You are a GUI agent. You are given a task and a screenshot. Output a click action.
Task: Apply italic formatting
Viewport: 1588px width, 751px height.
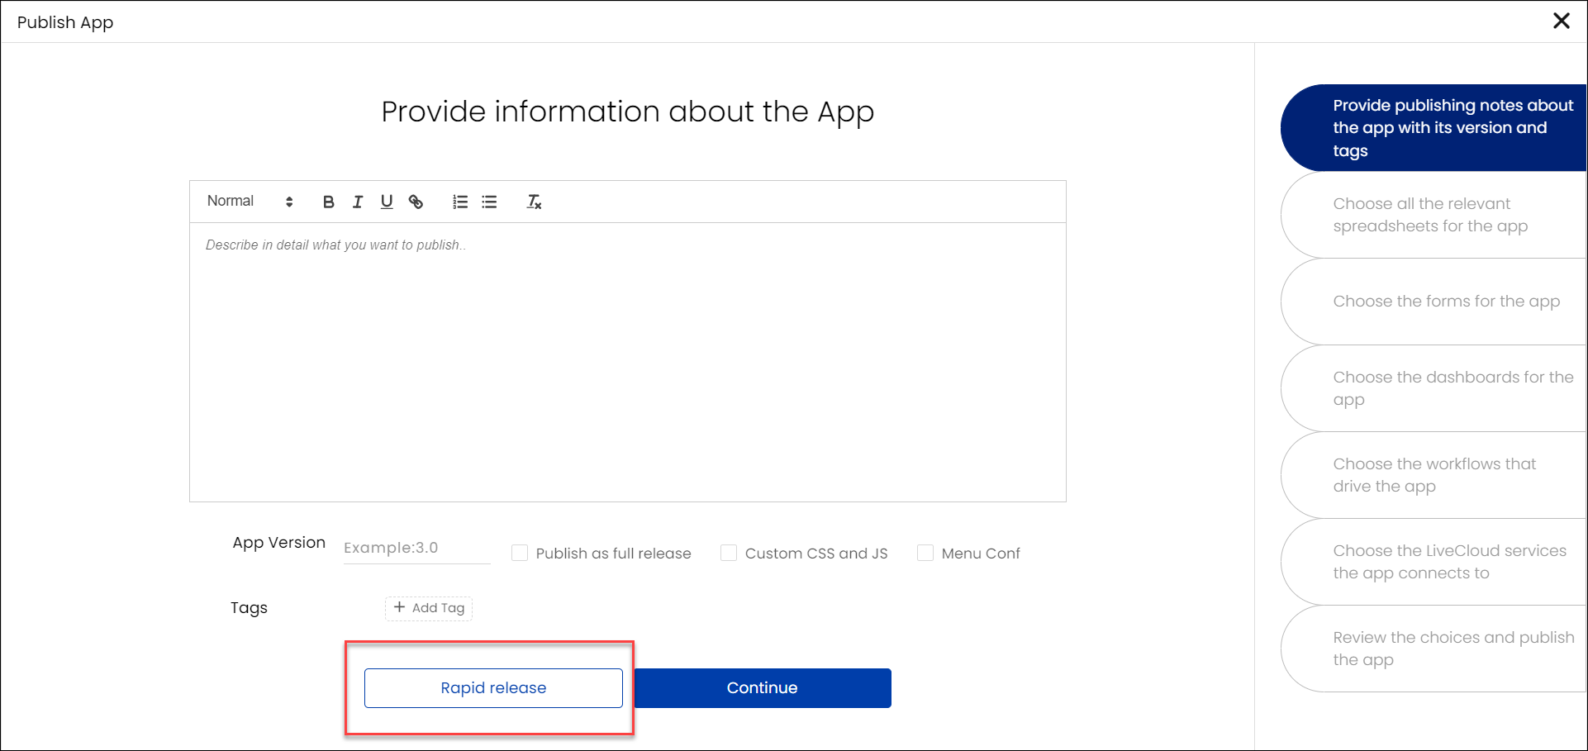tap(358, 202)
